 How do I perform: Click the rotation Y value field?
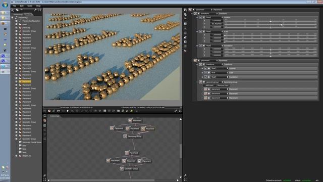217,24
